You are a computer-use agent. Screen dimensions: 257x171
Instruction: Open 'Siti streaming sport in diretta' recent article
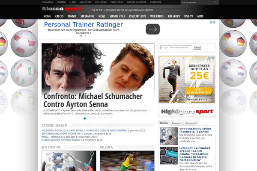[x=66, y=133]
